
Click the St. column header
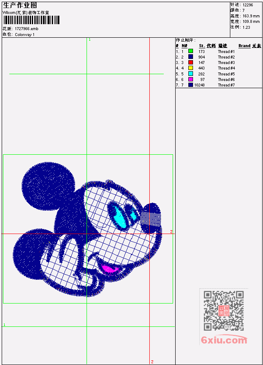[202, 46]
